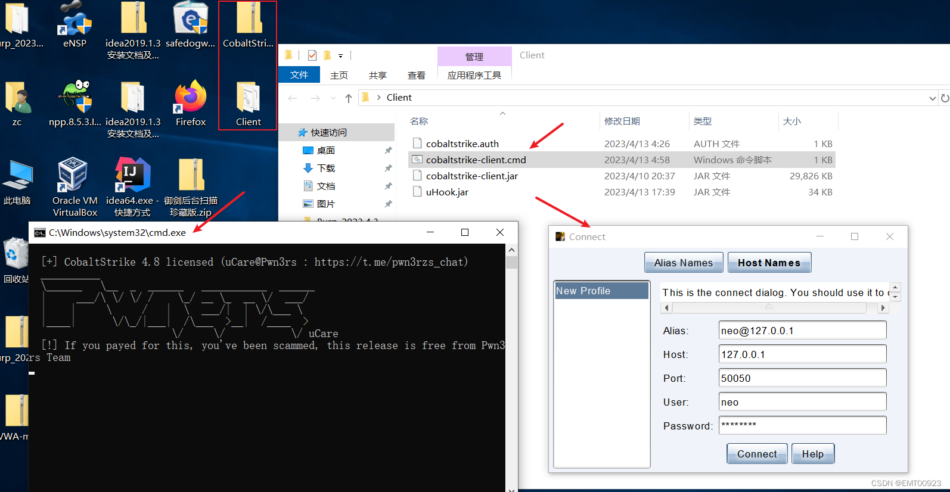950x492 pixels.
Task: Click the Back arrow in Explorer
Action: [x=293, y=98]
